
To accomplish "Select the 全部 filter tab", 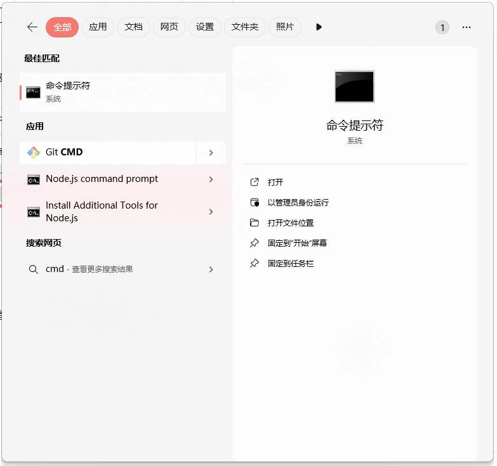I will click(x=62, y=27).
